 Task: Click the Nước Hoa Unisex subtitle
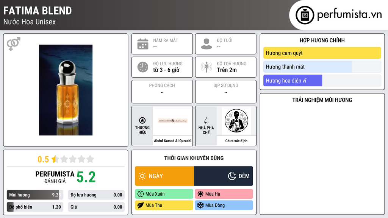(x=30, y=22)
